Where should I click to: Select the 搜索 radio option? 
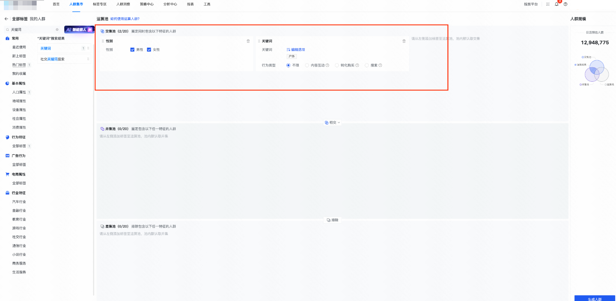point(367,65)
